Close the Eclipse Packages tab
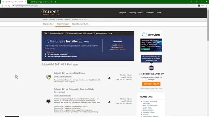This screenshot has height=117, width=209. point(25,2)
